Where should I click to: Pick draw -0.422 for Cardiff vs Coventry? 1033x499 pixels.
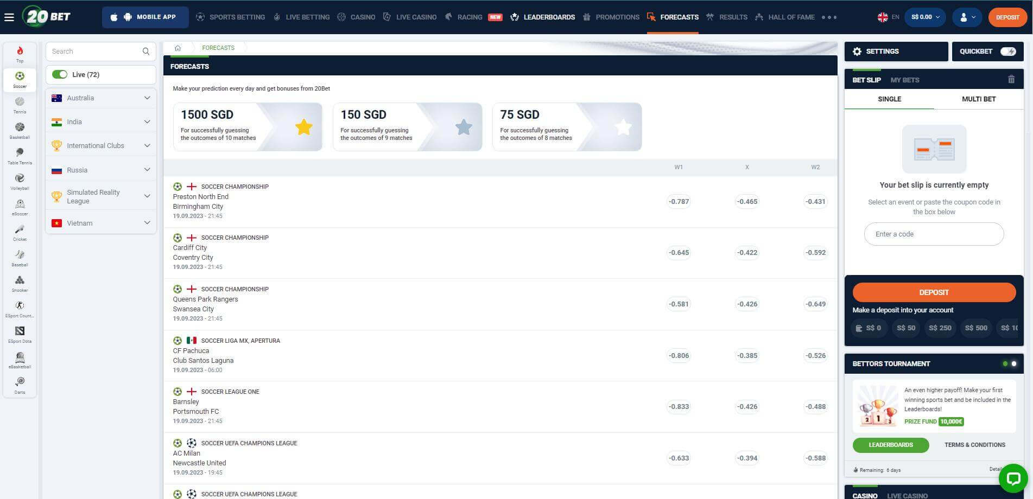click(x=747, y=253)
